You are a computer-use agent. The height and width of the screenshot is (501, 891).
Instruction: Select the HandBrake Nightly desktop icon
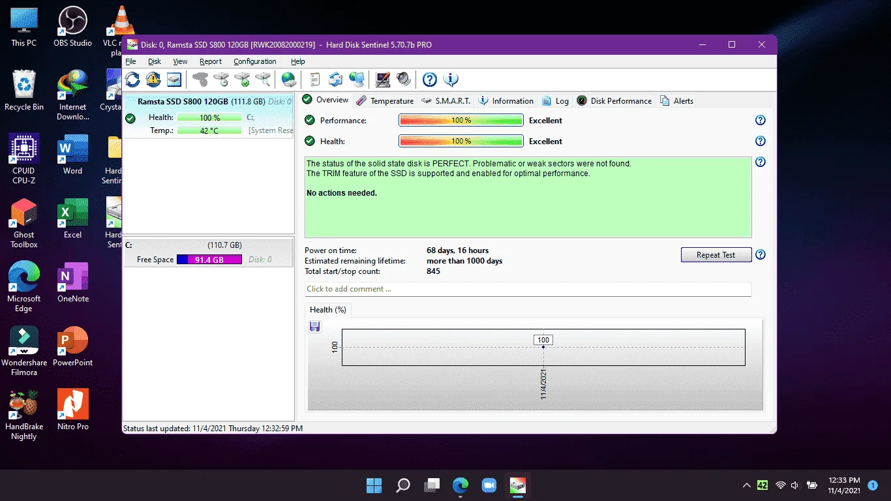(24, 416)
